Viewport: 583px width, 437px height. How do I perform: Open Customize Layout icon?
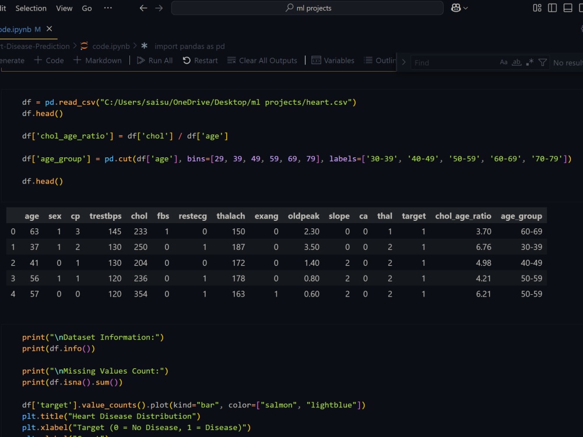[538, 8]
